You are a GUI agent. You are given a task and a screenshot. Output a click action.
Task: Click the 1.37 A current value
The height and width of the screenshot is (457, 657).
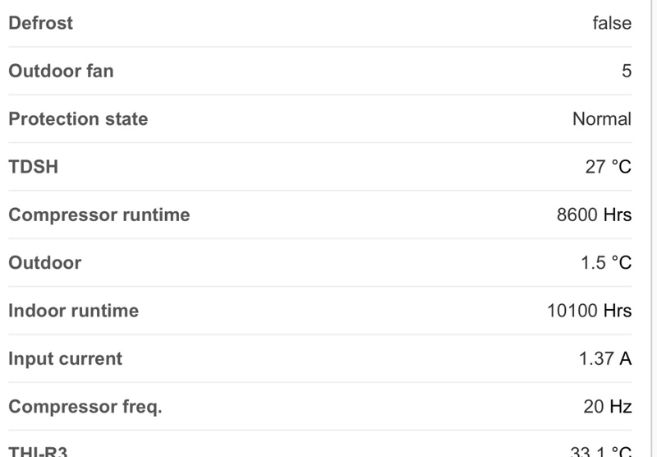coord(605,359)
